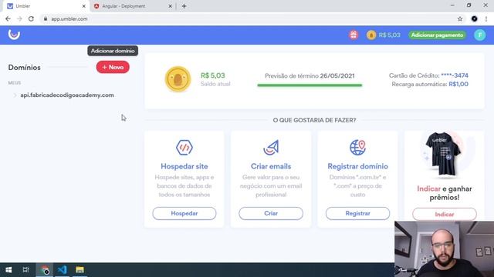Image resolution: width=494 pixels, height=277 pixels.
Task: Click the Domínios sidebar heading
Action: coord(24,68)
